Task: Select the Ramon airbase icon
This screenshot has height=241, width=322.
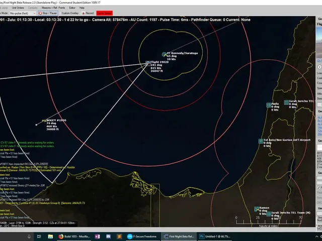Action: click(x=257, y=209)
